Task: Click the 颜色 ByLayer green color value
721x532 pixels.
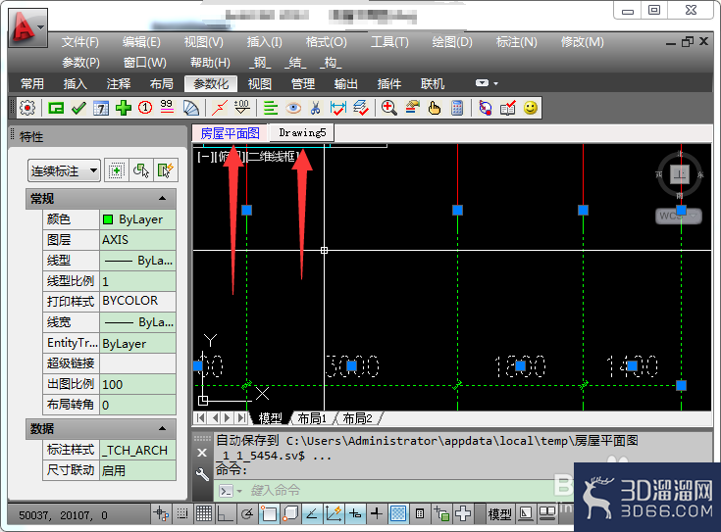Action: [137, 219]
